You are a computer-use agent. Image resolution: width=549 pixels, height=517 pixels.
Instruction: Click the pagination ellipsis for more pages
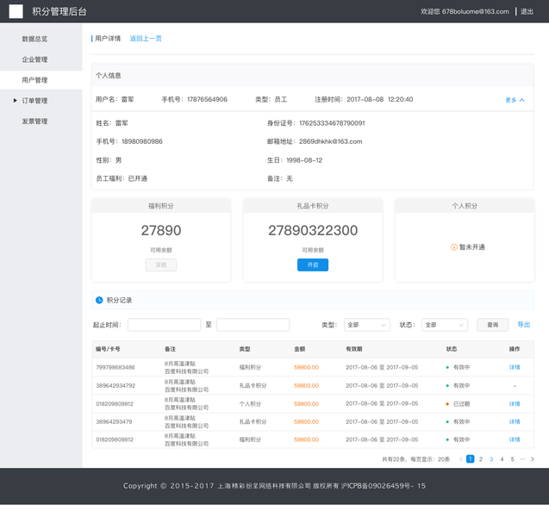tap(522, 459)
